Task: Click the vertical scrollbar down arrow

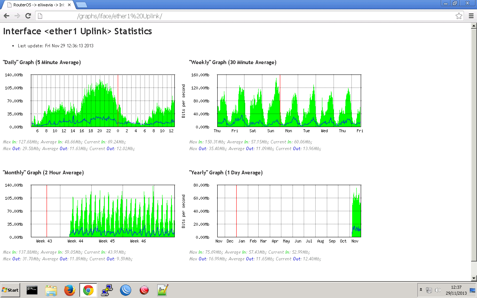Action: [x=474, y=278]
